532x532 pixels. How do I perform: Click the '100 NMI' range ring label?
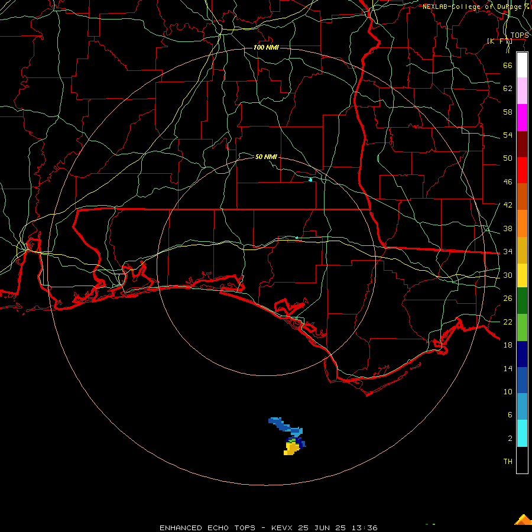tap(266, 47)
